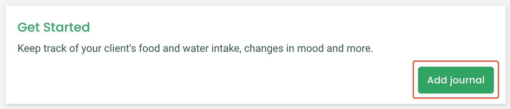
Task: Start a new journal with the green button
Action: 456,80
